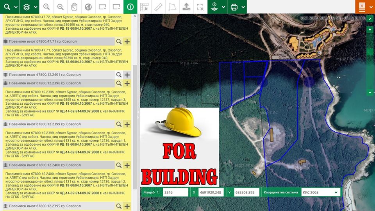This screenshot has height=211, width=375.
Task: Zoom to parcel 67800.47.71 via magnifier
Action: pyautogui.click(x=119, y=41)
